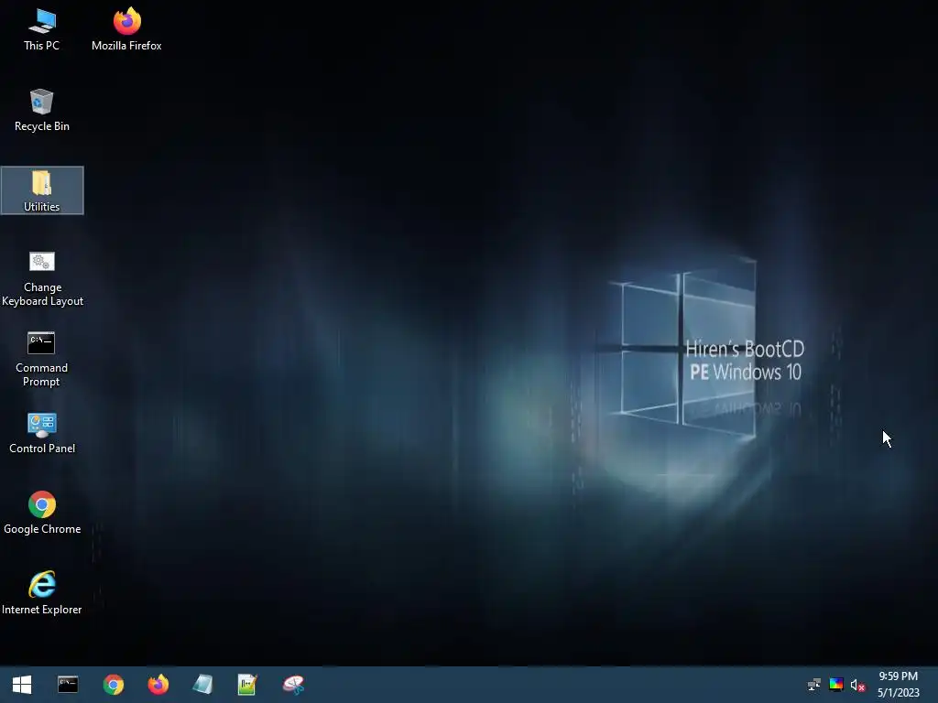Open the Control Panel desktop icon
This screenshot has width=938, height=703.
[x=42, y=433]
